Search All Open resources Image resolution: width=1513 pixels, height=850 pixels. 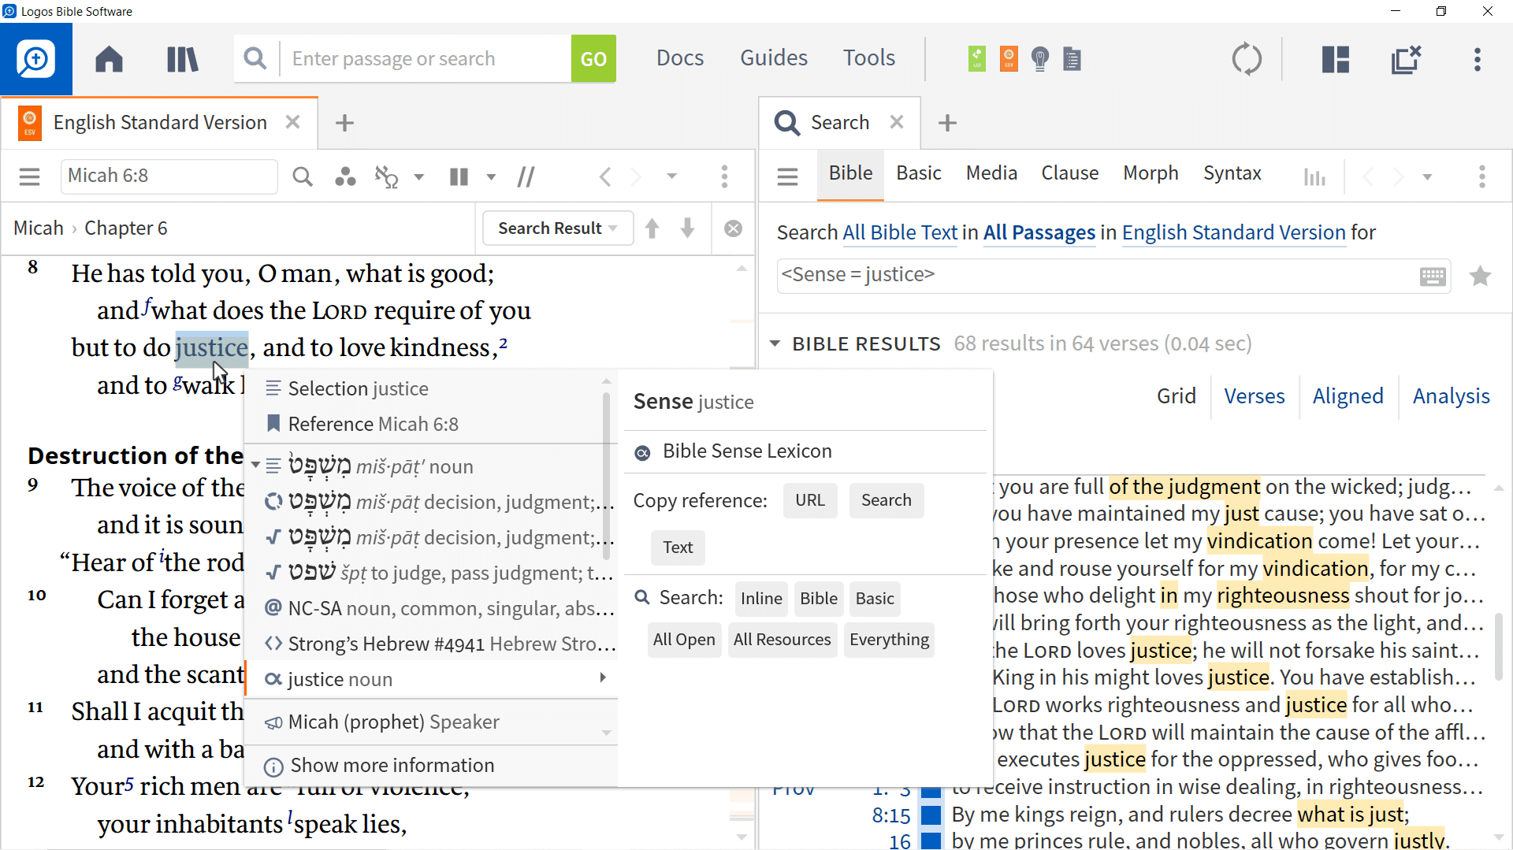click(683, 640)
